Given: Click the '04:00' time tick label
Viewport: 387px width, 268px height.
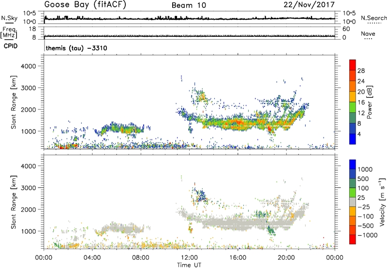Looking at the screenshot, I should click(92, 258).
